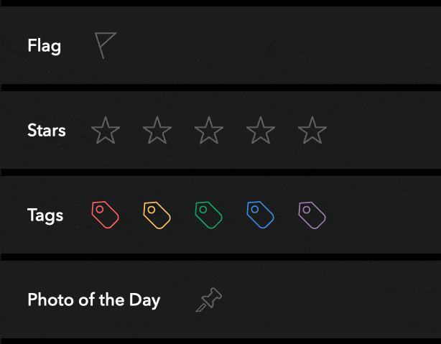Click blank area right of the stars
The image size is (441, 344).
pyautogui.click(x=384, y=130)
